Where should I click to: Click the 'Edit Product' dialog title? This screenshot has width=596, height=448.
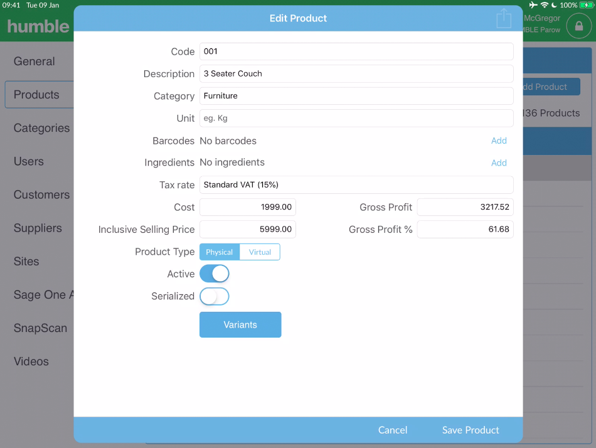pyautogui.click(x=299, y=18)
